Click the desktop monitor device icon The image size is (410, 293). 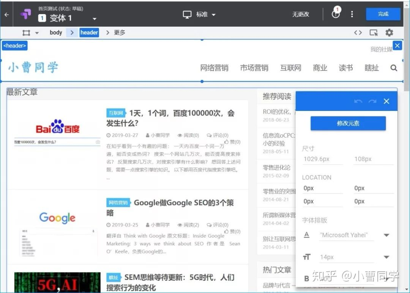(187, 15)
